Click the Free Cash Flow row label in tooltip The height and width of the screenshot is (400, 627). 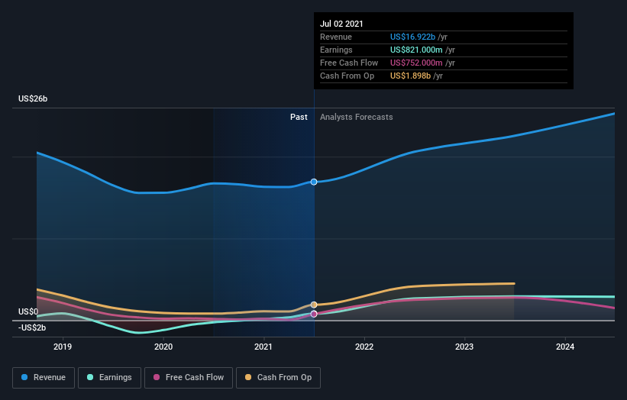click(349, 63)
